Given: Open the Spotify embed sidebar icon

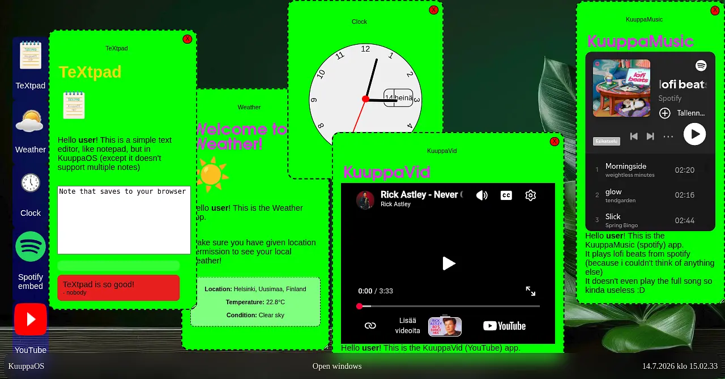Looking at the screenshot, I should tap(31, 246).
